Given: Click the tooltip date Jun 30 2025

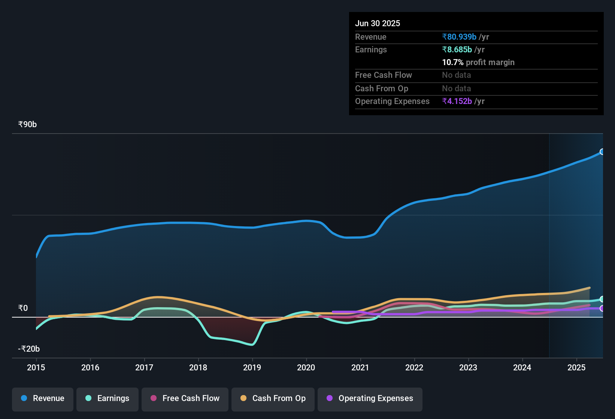Looking at the screenshot, I should 378,23.
